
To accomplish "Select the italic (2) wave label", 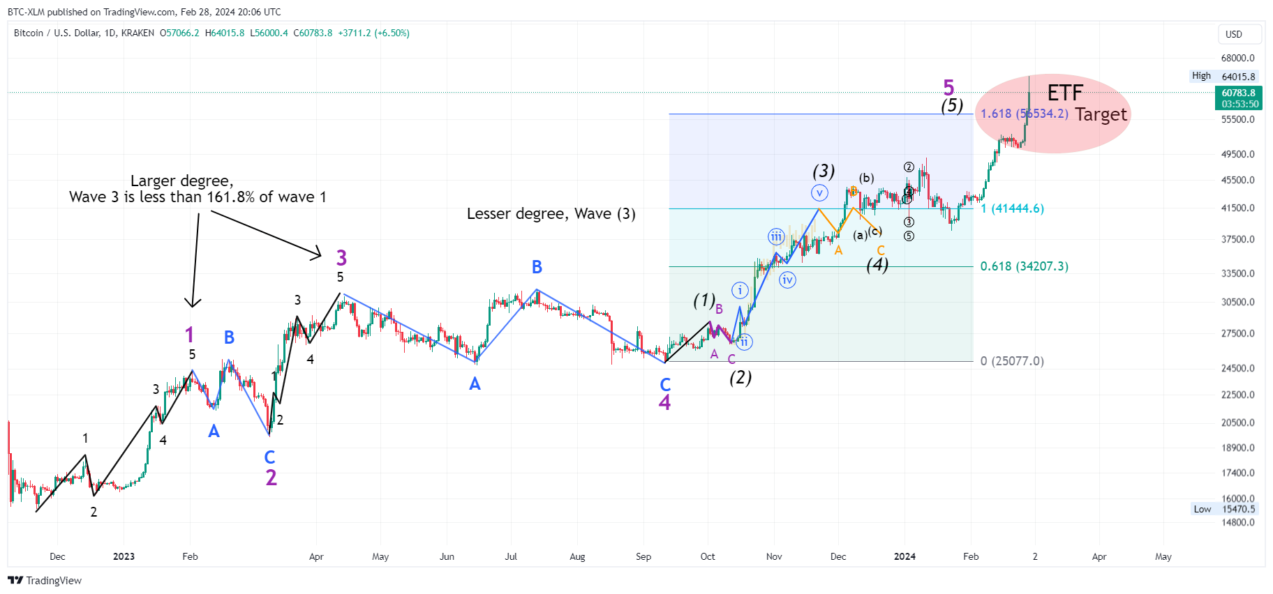I will [740, 377].
